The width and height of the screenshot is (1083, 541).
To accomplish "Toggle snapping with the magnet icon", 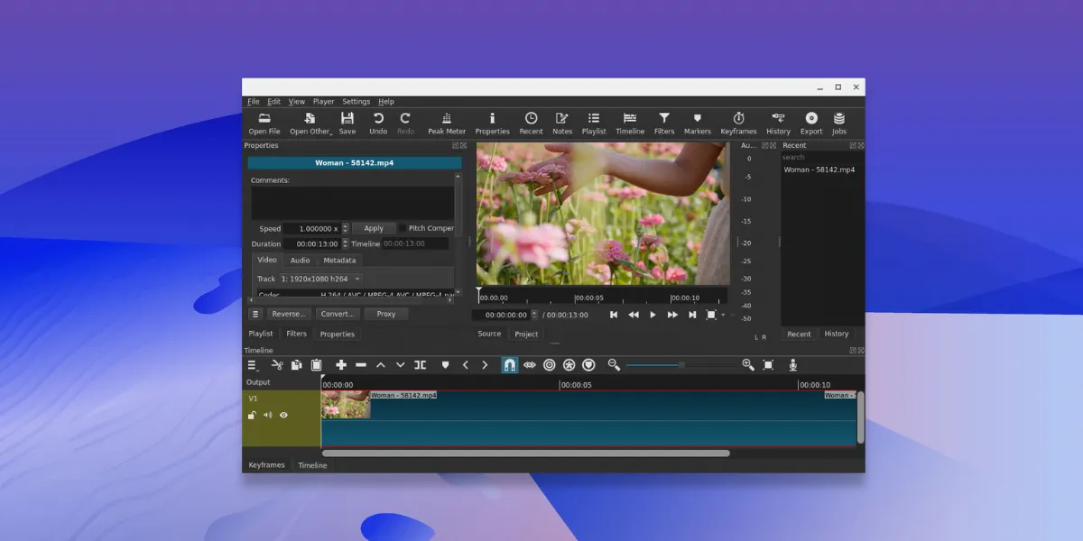I will click(509, 364).
